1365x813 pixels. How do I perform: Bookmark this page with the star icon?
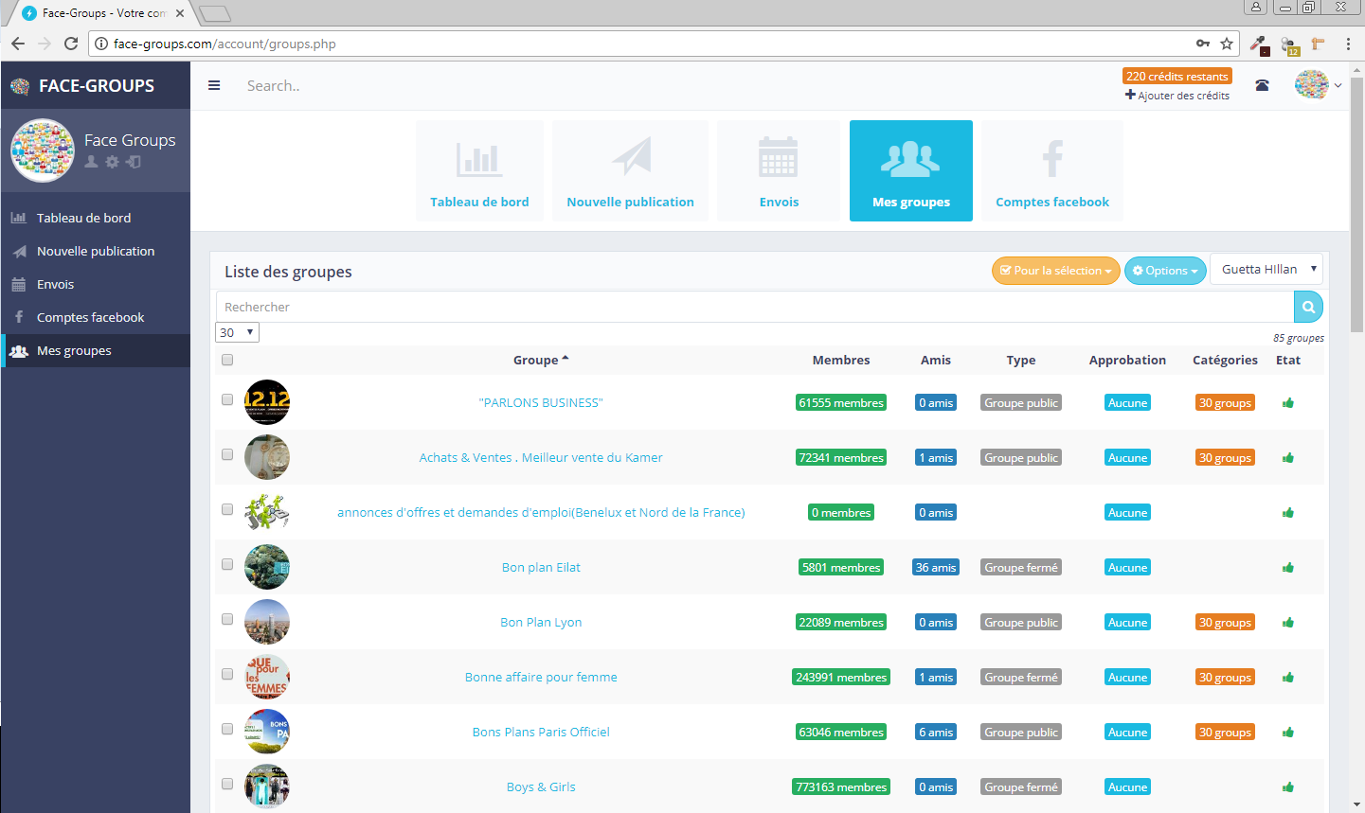pos(1227,44)
